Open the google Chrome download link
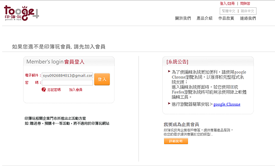The image size is (275, 166). pos(227,104)
